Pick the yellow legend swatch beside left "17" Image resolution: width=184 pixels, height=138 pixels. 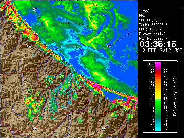(158, 94)
